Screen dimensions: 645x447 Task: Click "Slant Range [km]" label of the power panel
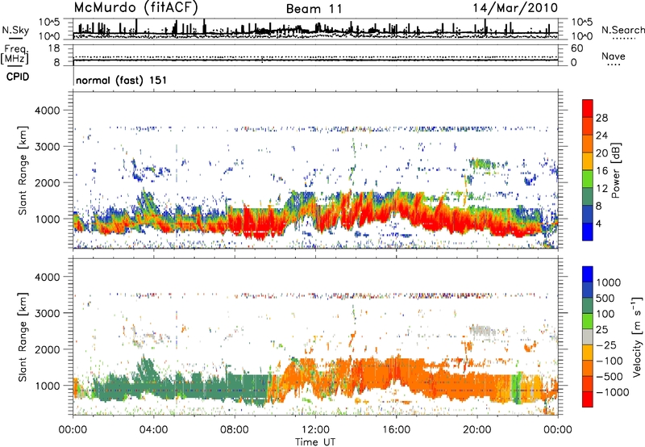[23, 170]
